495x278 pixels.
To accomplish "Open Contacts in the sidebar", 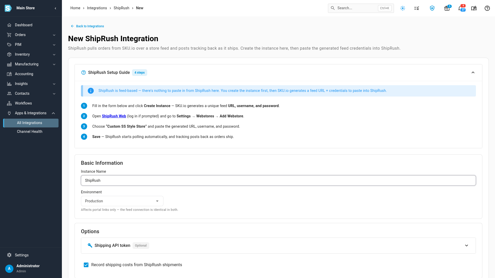I will [x=31, y=93].
